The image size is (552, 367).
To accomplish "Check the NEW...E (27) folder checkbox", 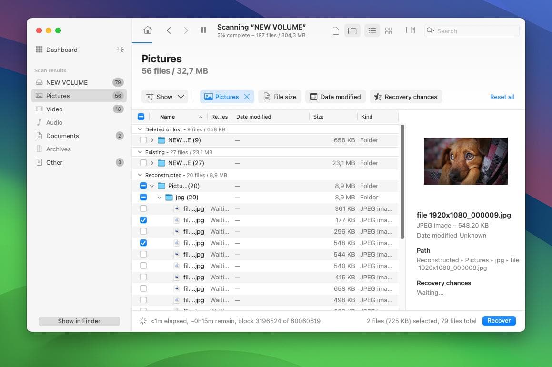I will [x=143, y=163].
